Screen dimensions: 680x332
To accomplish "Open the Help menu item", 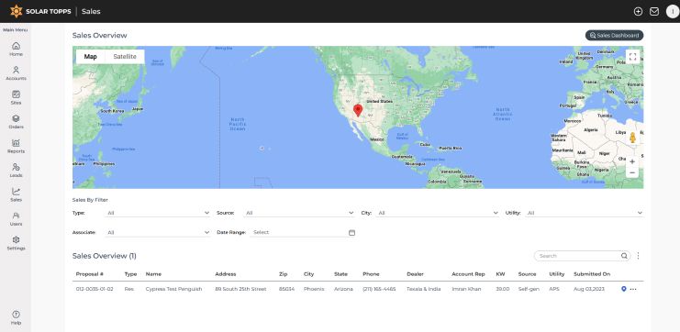I will click(x=16, y=317).
